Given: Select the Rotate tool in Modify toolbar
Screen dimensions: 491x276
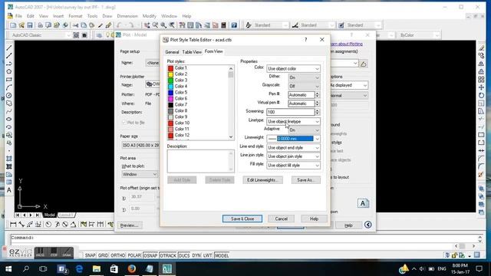Looking at the screenshot, I should [x=481, y=95].
